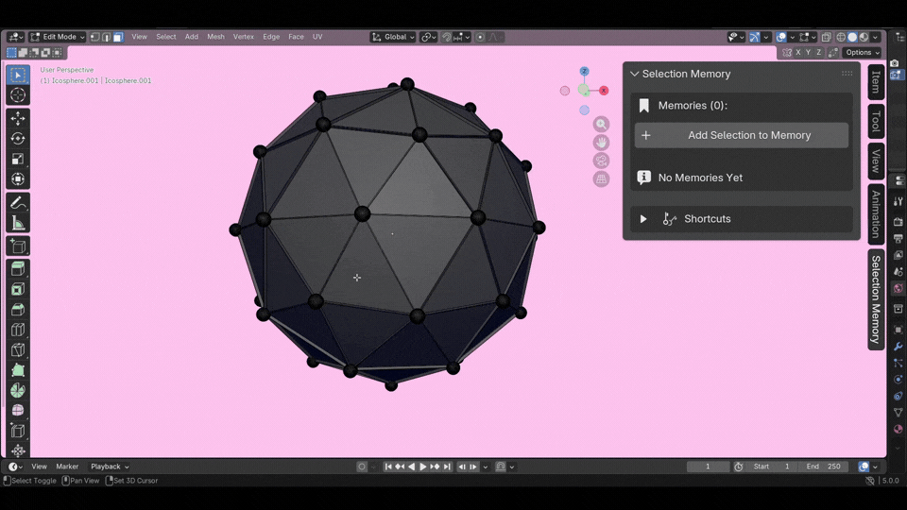Screen dimensions: 907x510
Task: Select the Scale tool
Action: [18, 159]
